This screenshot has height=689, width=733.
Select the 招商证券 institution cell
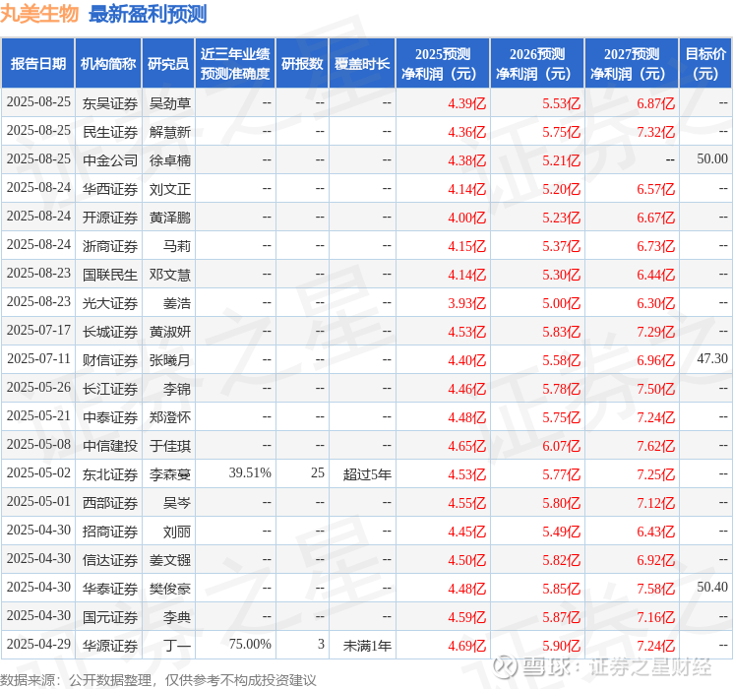click(x=110, y=532)
